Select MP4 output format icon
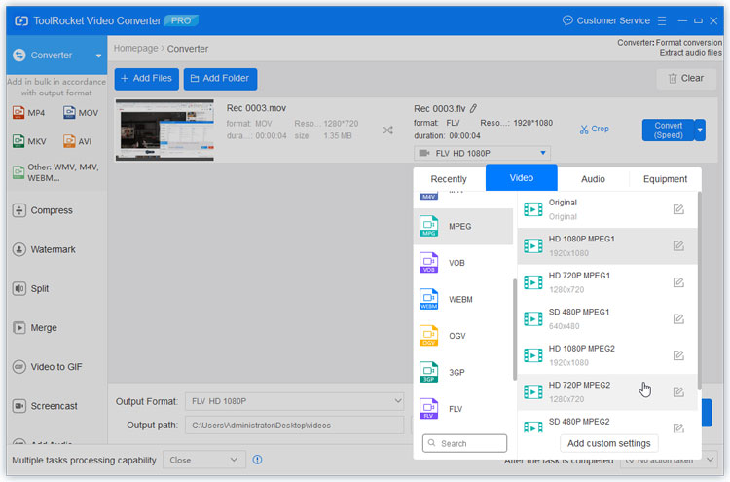This screenshot has height=482, width=730. 28,113
